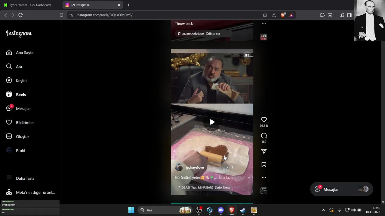Open Bildirimler (Notifications) in the sidebar

(x=20, y=122)
